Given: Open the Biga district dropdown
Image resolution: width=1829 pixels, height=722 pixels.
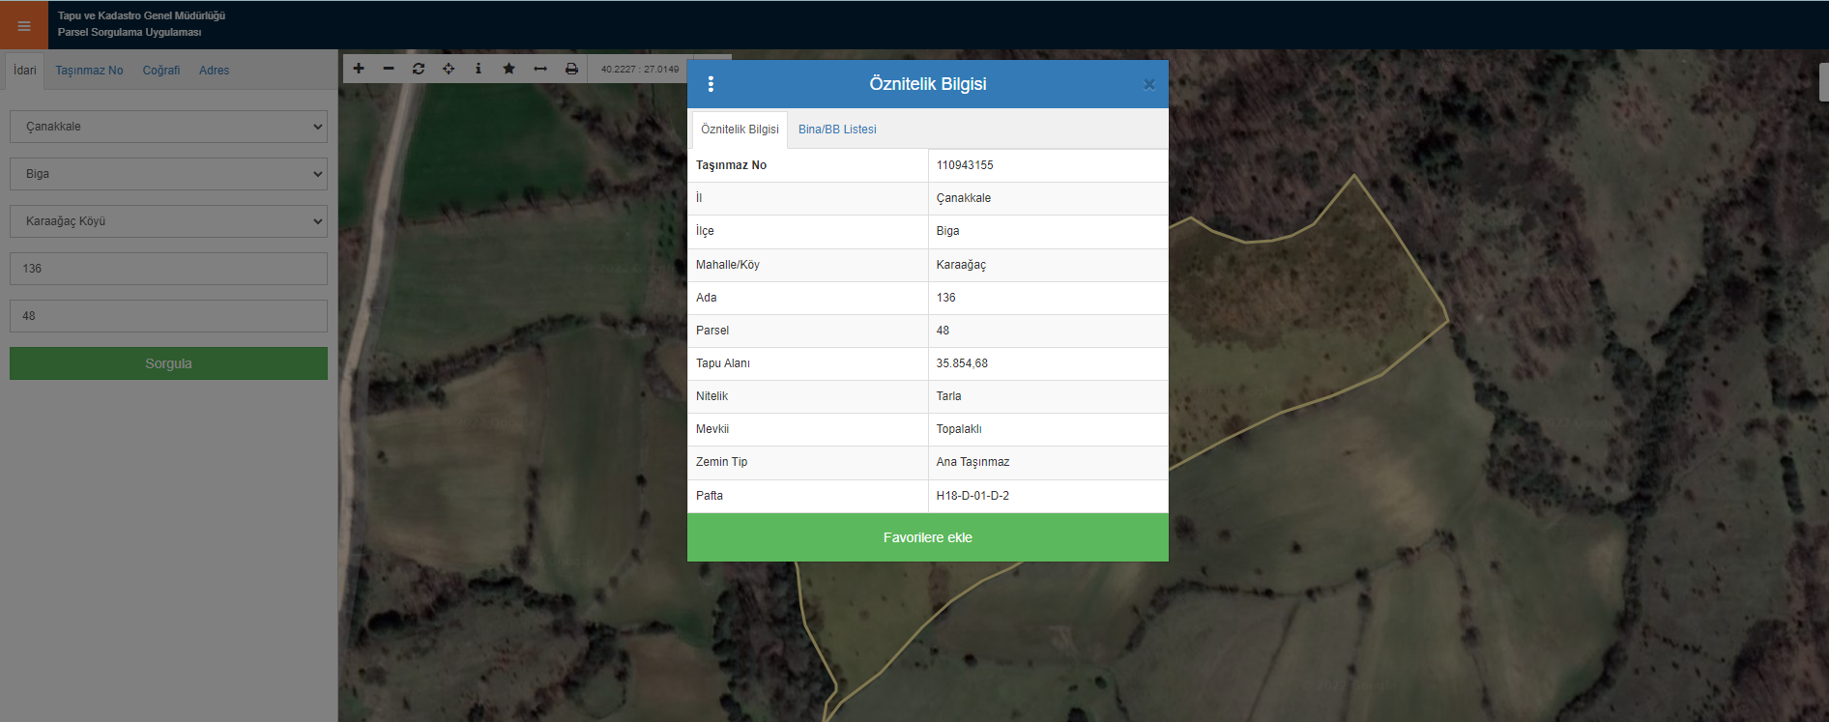Looking at the screenshot, I should click(168, 174).
